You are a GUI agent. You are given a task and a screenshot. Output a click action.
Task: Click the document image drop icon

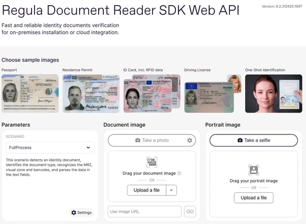[152, 162]
